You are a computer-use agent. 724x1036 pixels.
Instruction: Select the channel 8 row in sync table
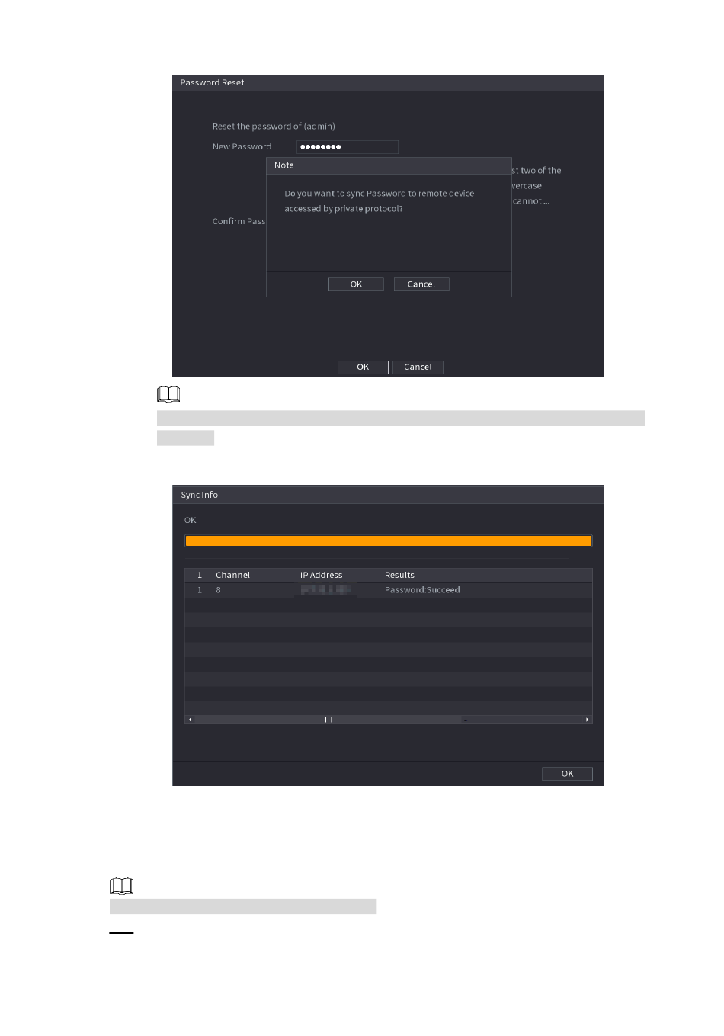[389, 590]
